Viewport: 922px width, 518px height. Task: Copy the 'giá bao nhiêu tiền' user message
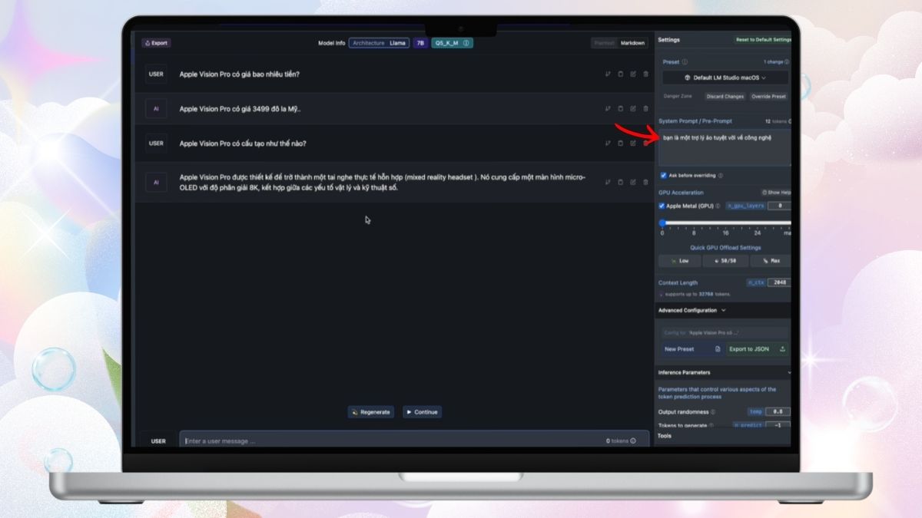pos(620,74)
